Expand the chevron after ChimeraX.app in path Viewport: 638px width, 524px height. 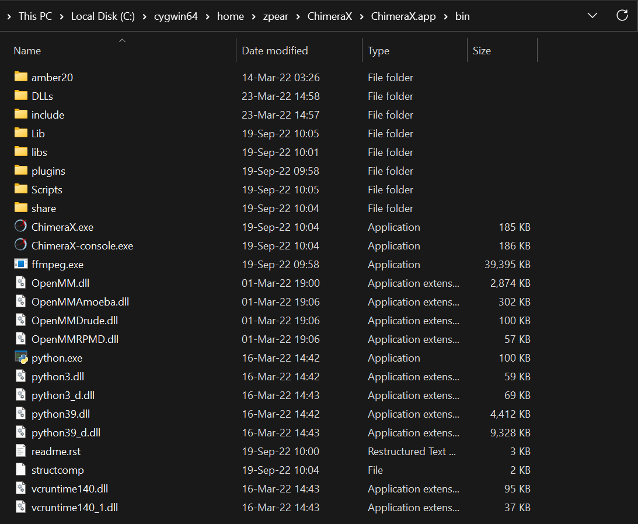click(x=446, y=16)
